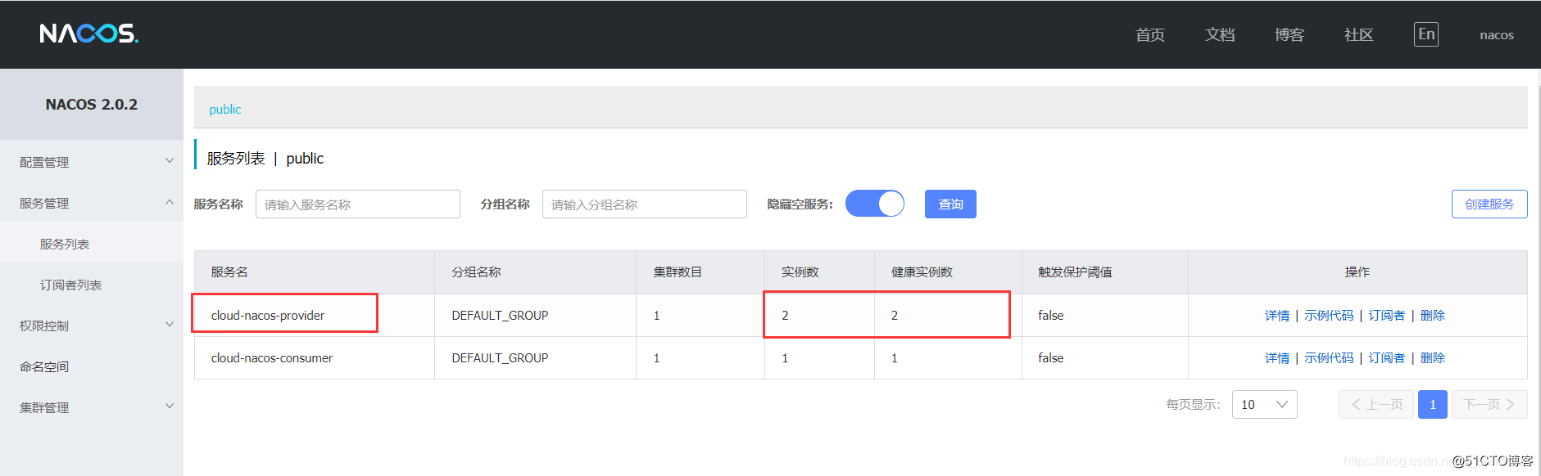Screen dimensions: 1541x476
Task: View 示例代码 for cloud-nacos-consumer
Action: click(x=1328, y=358)
